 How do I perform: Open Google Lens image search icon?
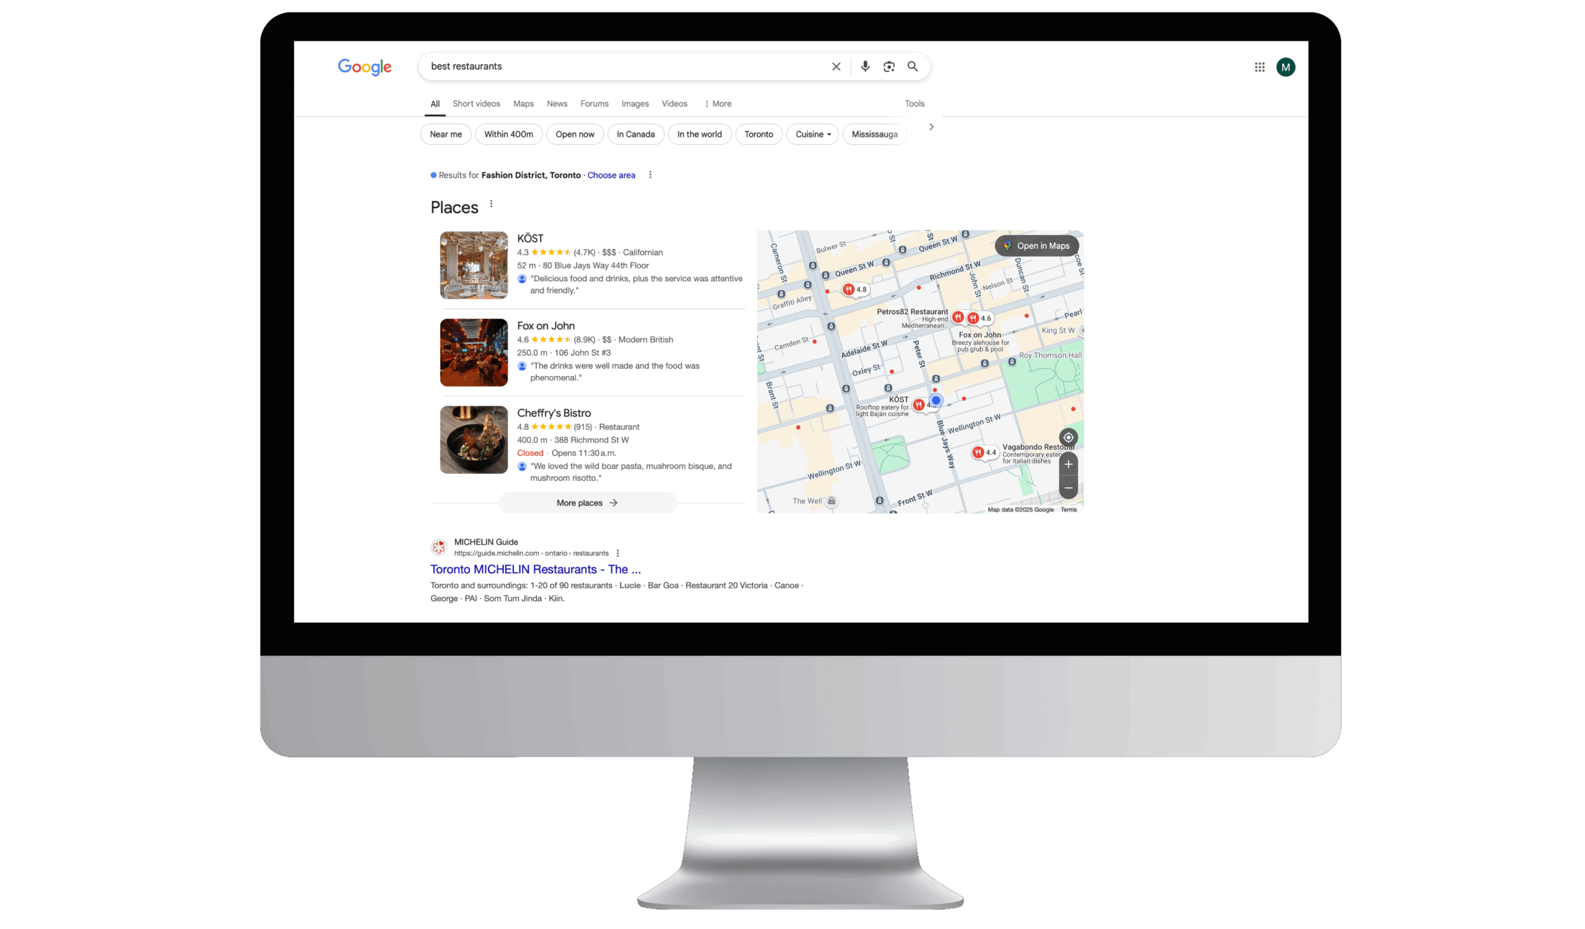[888, 67]
